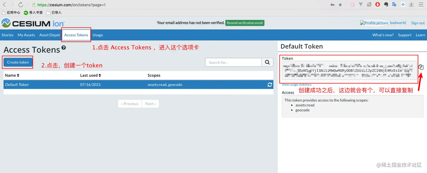Open the Vue devtools extension icon
This screenshot has width=427, height=173.
pos(361,5)
